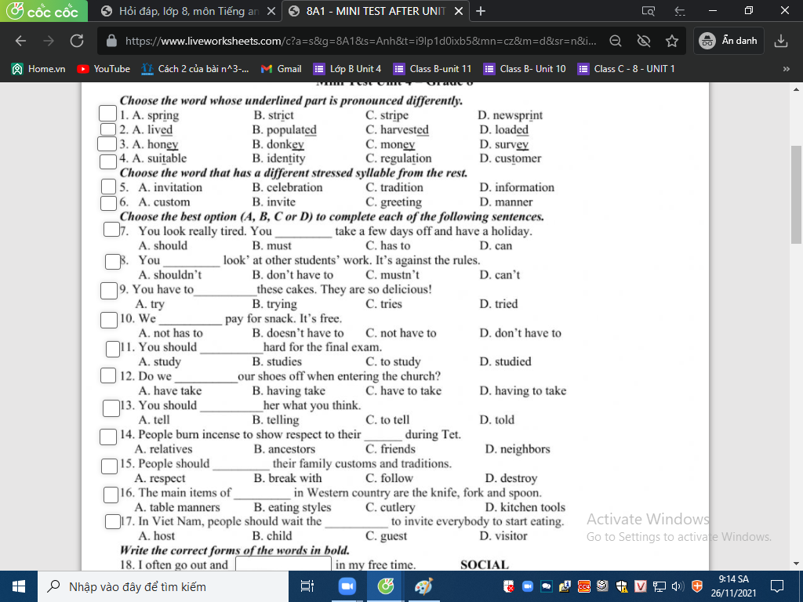The width and height of the screenshot is (803, 602).
Task: Open the Class B-unit 11 bookmark
Action: 433,69
